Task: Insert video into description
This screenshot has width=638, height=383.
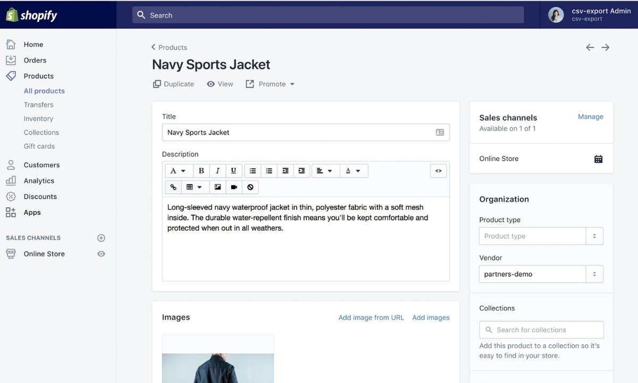Action: click(x=233, y=187)
